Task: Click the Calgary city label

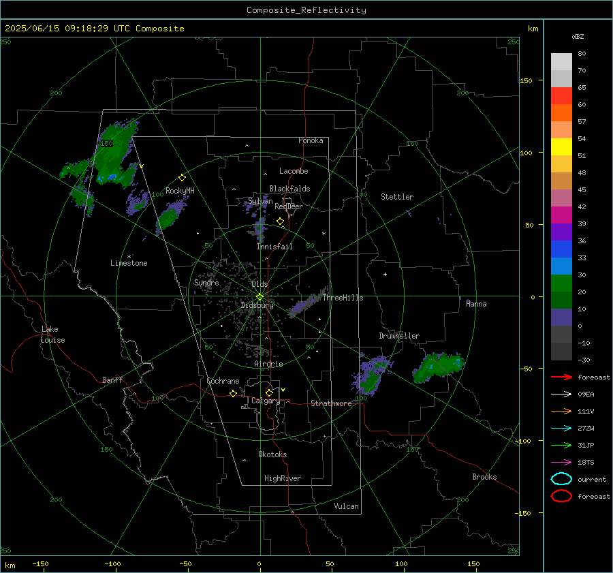Action: click(266, 401)
